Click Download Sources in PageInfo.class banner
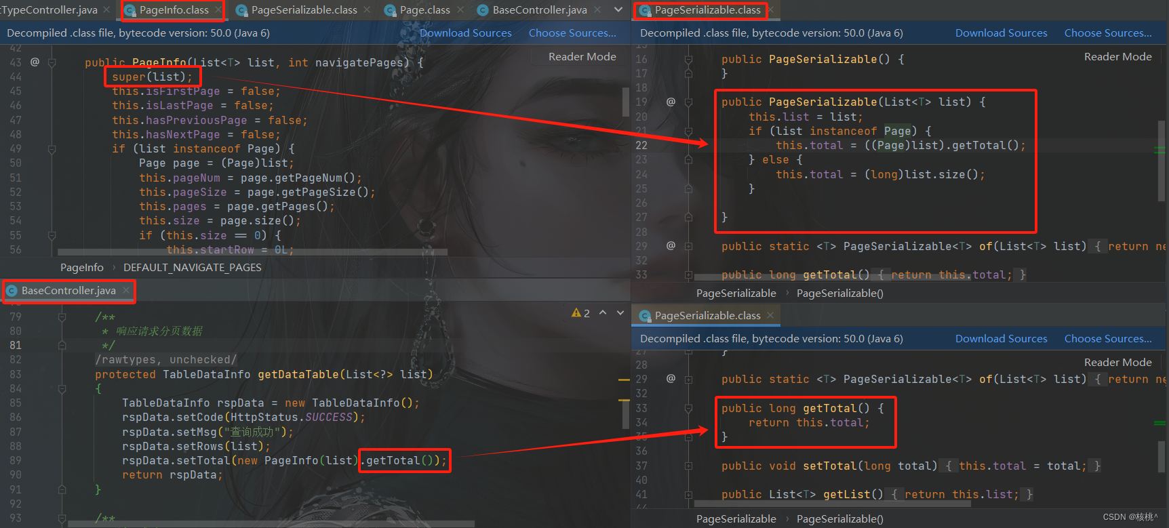This screenshot has height=528, width=1169. pos(465,33)
